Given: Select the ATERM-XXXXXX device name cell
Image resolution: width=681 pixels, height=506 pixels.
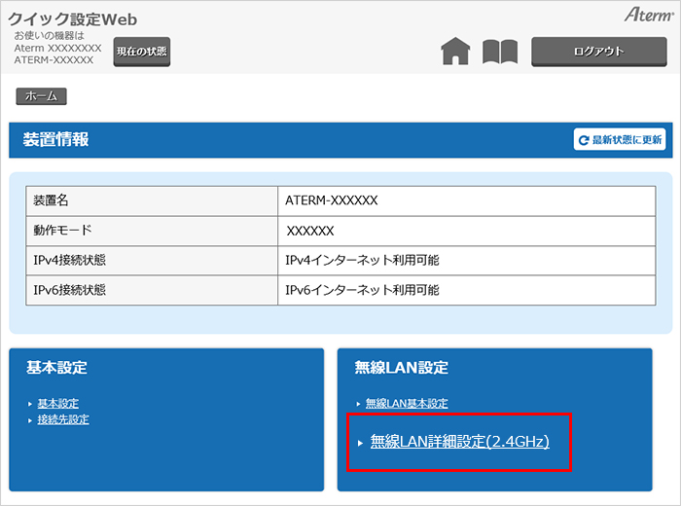Looking at the screenshot, I should (x=331, y=200).
